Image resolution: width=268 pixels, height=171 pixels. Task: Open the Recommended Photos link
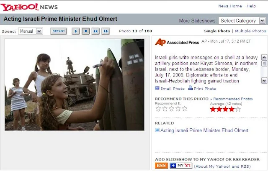click(x=233, y=99)
